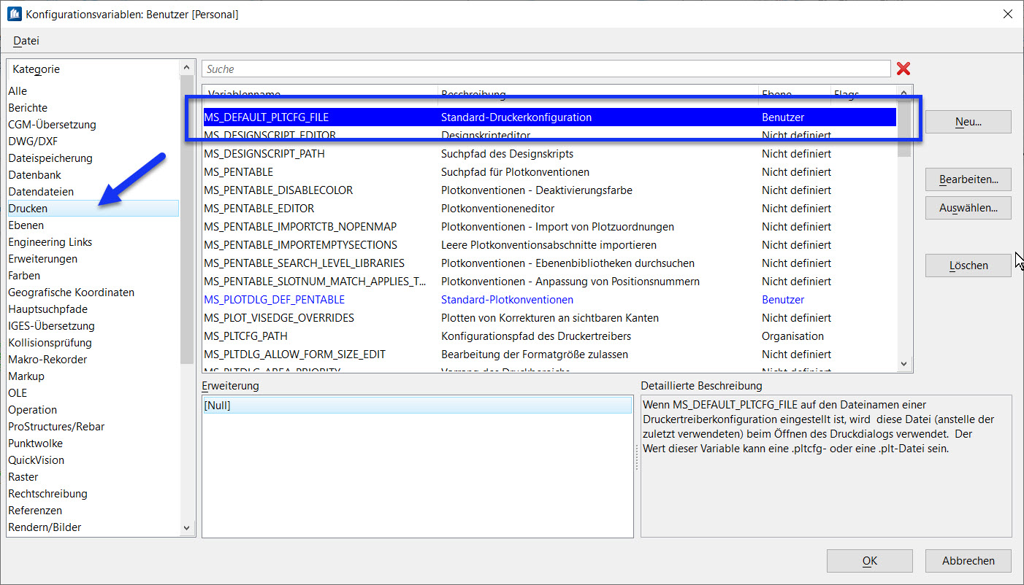Confirm with the OK button
Screen dimensions: 1024x585
pyautogui.click(x=869, y=561)
